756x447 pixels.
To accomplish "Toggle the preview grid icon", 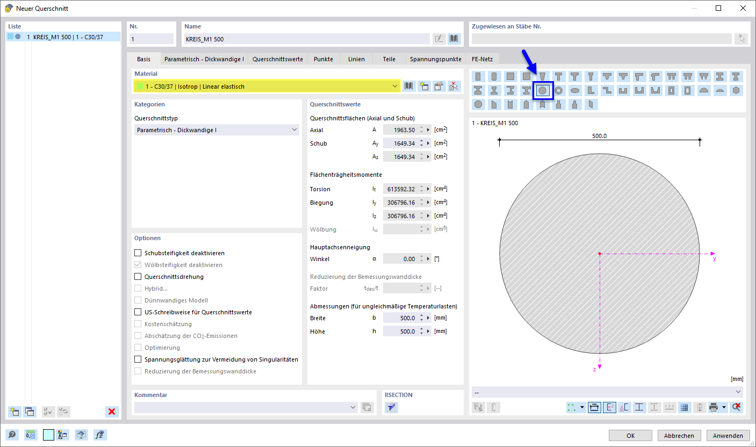I will coord(685,407).
